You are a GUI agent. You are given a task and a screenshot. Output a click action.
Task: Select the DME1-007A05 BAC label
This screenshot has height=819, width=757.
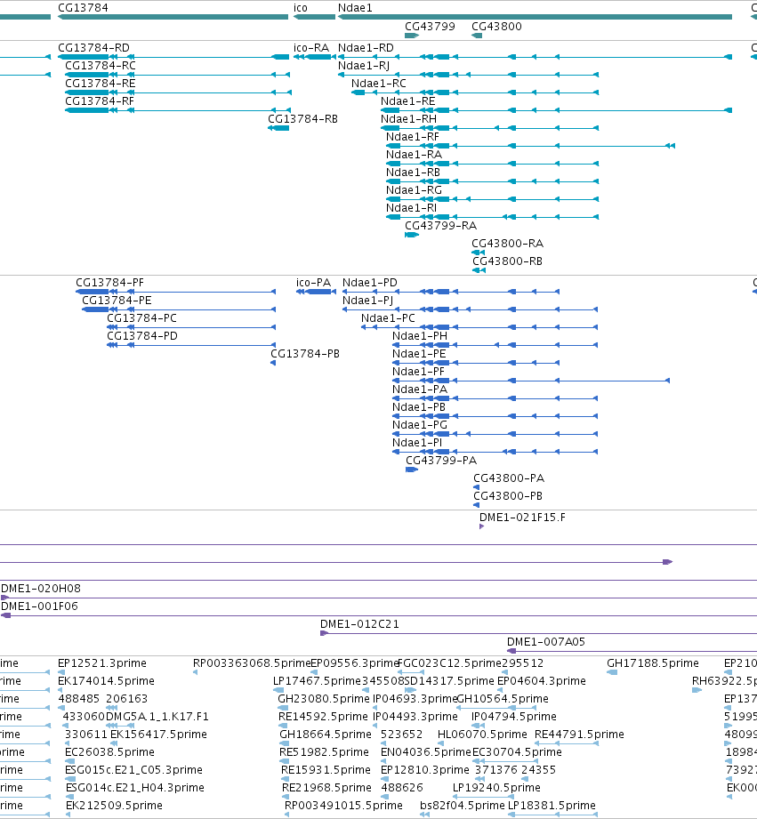pos(546,641)
